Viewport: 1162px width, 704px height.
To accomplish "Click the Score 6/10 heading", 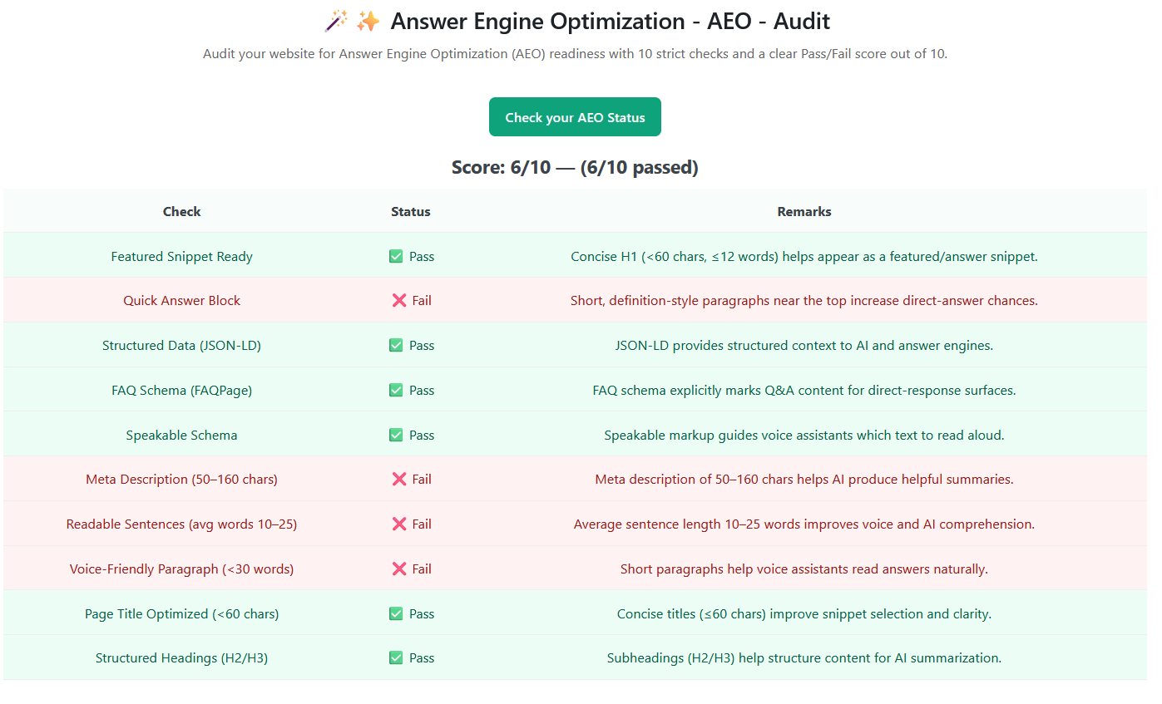I will [x=575, y=168].
